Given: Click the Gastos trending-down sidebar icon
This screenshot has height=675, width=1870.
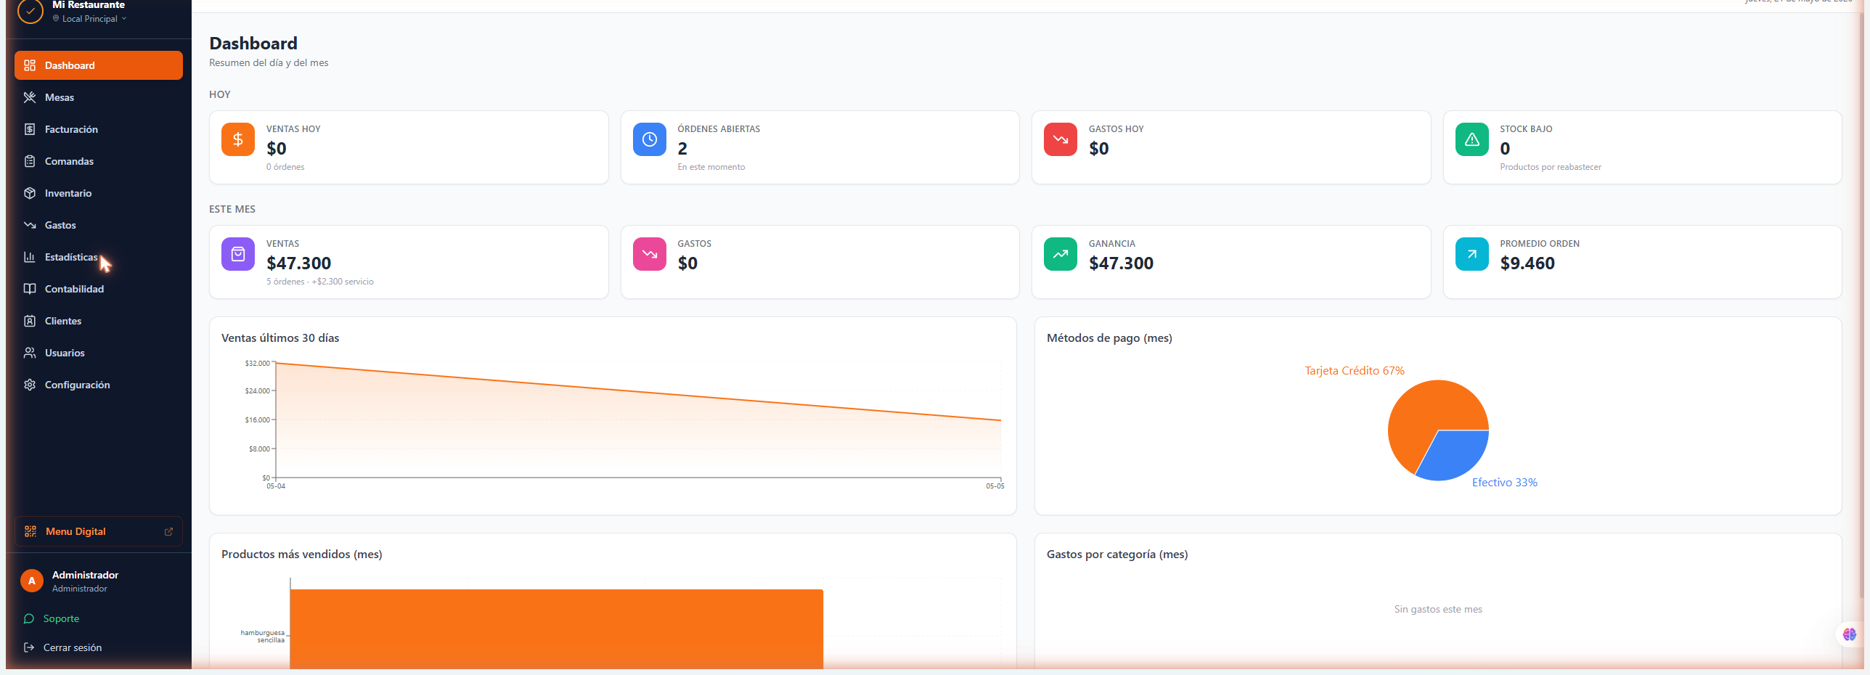Looking at the screenshot, I should [x=30, y=225].
